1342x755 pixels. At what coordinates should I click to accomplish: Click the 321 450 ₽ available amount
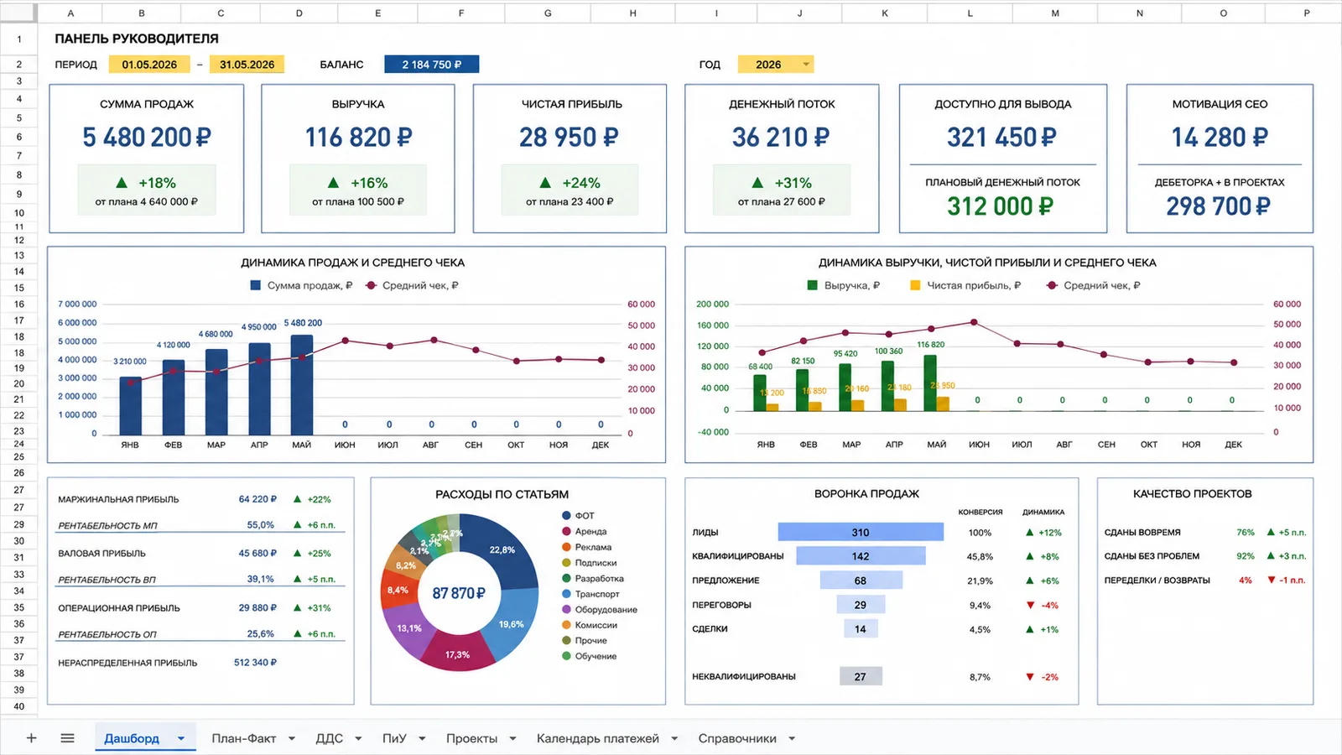click(1001, 137)
